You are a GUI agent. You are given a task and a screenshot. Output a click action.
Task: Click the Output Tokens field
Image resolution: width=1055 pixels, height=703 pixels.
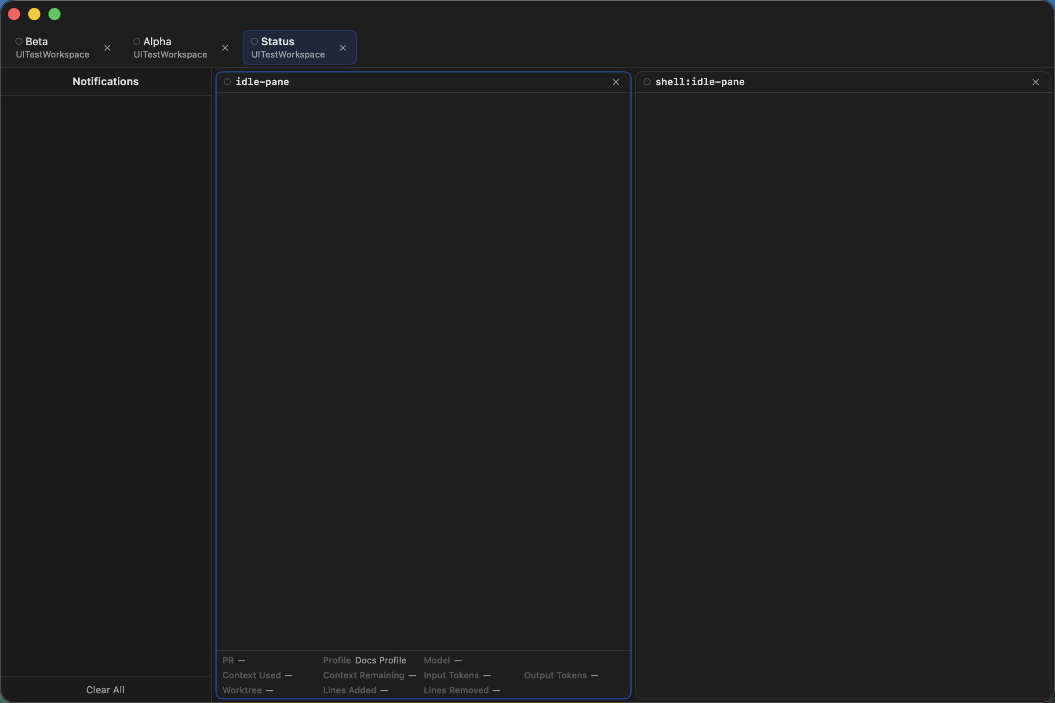click(561, 675)
